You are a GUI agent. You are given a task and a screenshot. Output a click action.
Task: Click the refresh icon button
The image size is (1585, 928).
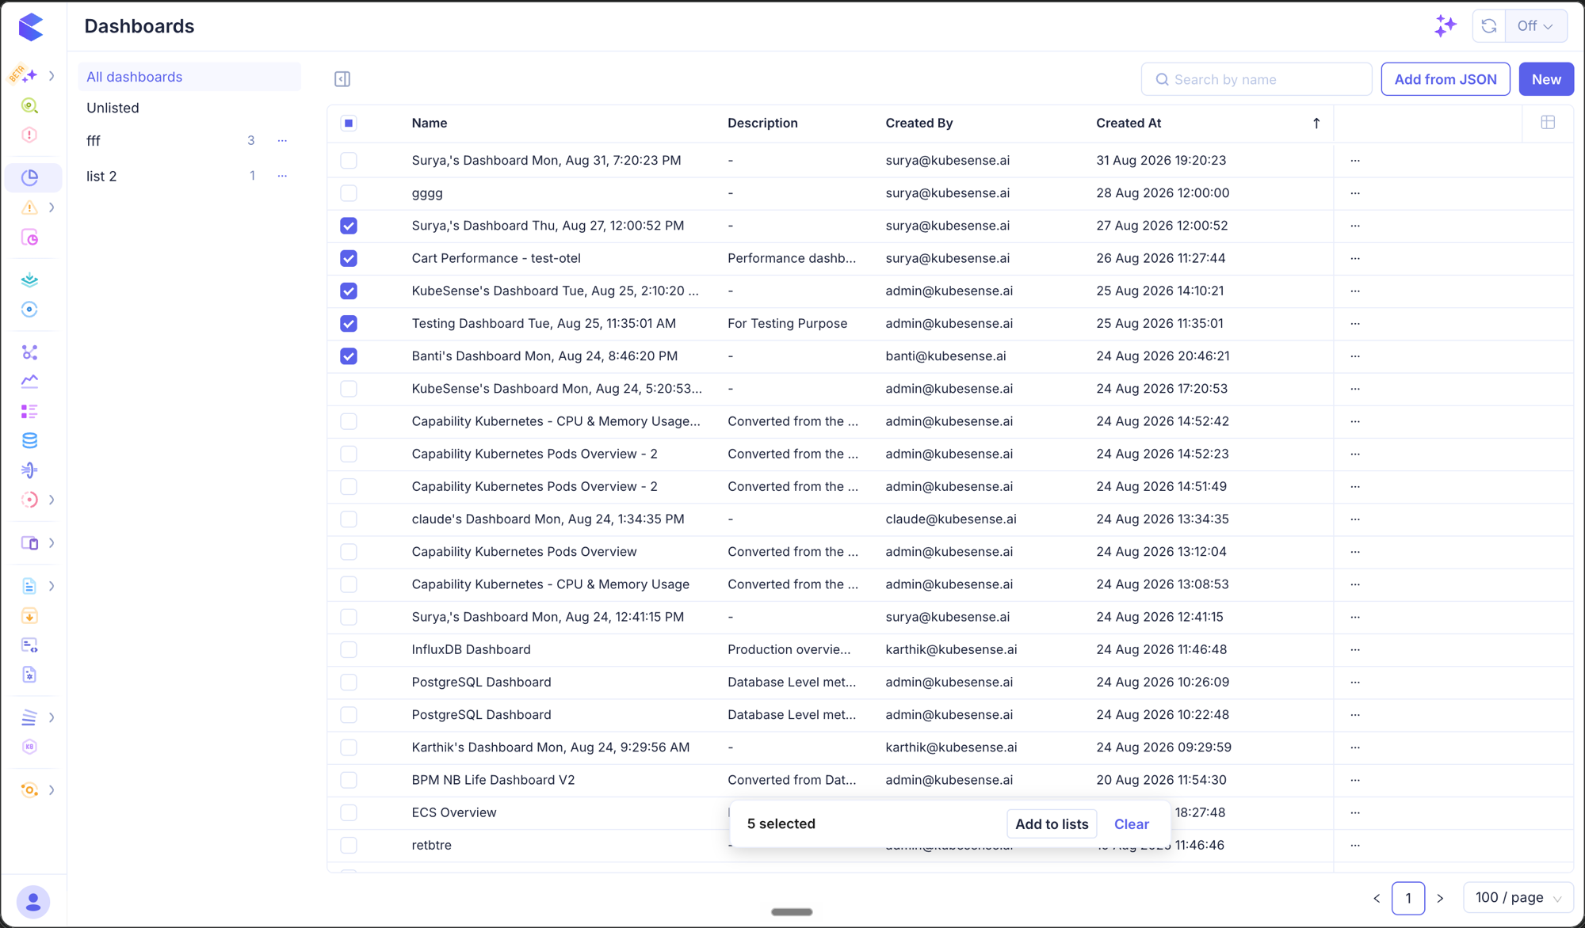click(x=1489, y=26)
